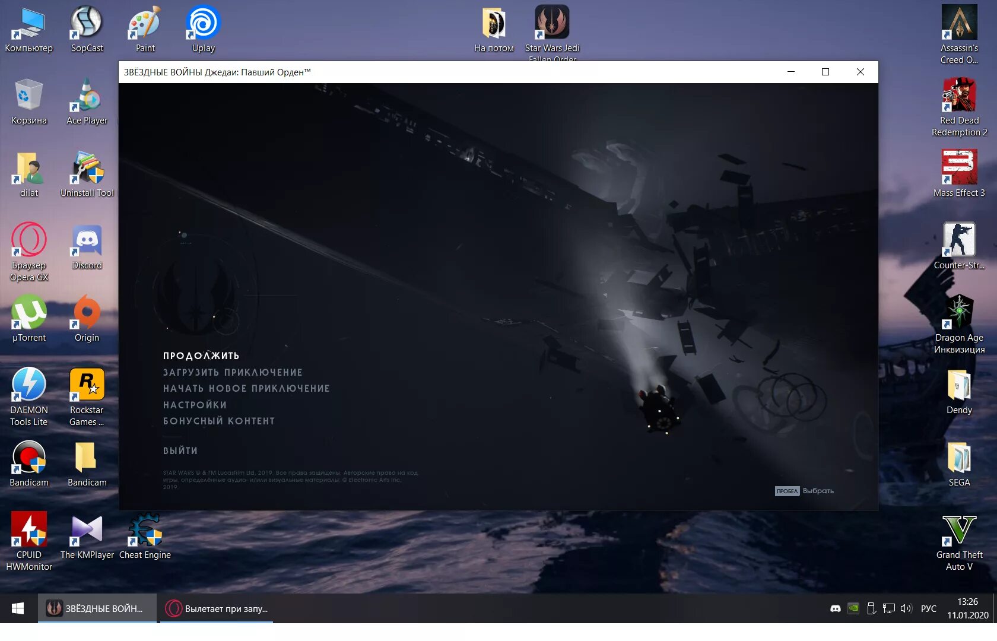Select the µTorrent desktop shortcut
The image size is (997, 641).
click(28, 319)
